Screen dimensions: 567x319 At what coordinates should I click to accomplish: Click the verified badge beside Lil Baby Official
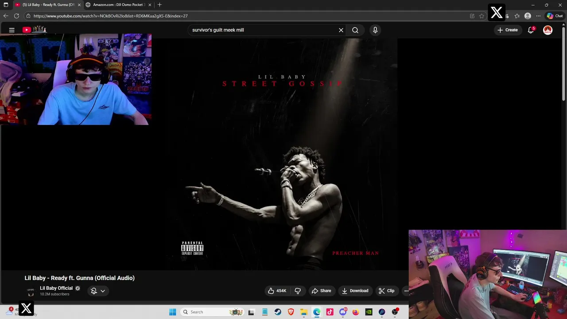(x=78, y=288)
